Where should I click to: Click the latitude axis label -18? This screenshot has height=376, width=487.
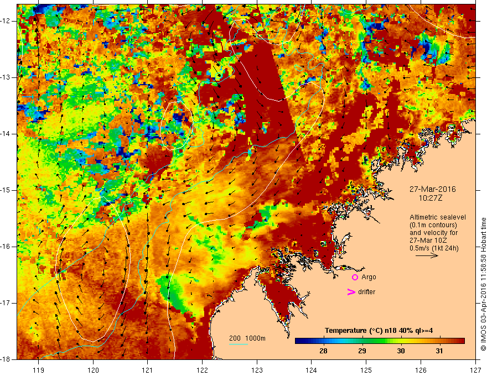click(x=6, y=359)
